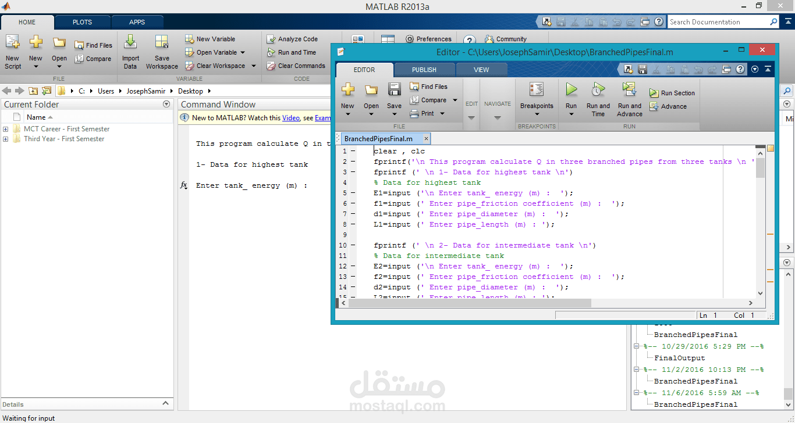795x423 pixels.
Task: Switch to PUBLISH tab in Editor
Action: pos(424,70)
